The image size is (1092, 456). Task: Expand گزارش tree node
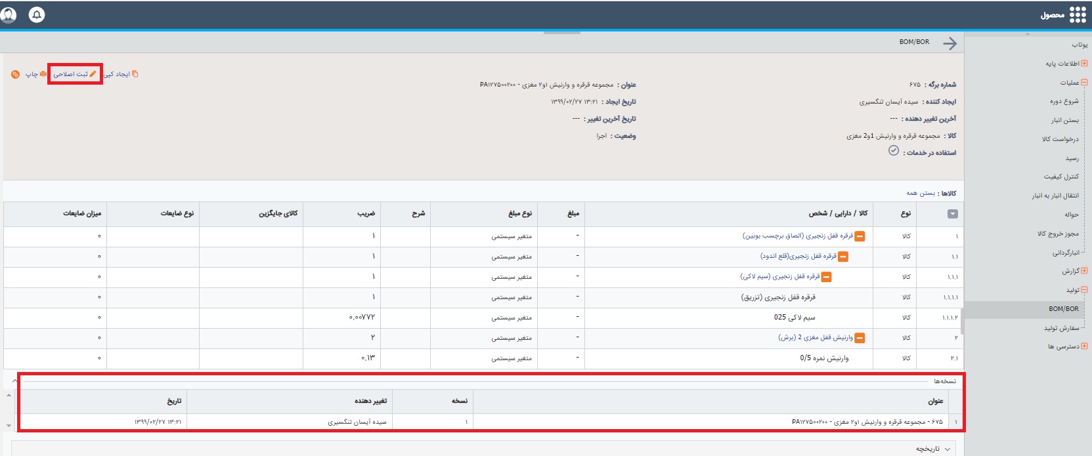1084,270
